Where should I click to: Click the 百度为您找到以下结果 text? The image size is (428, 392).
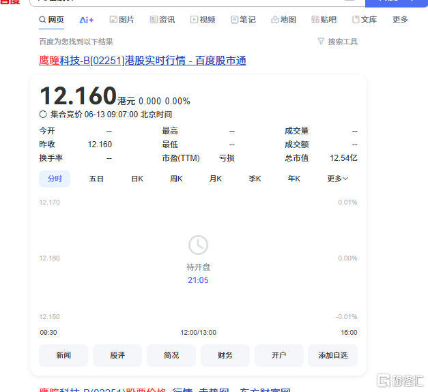tap(76, 42)
